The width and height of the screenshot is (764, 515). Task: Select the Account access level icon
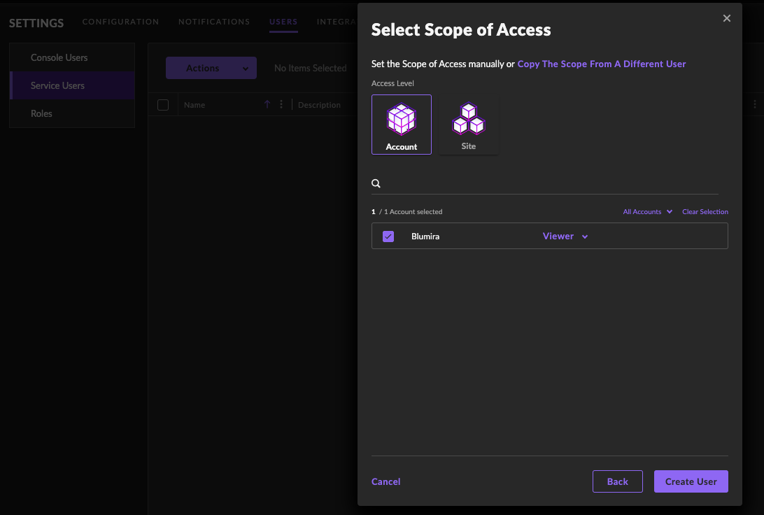tap(402, 124)
